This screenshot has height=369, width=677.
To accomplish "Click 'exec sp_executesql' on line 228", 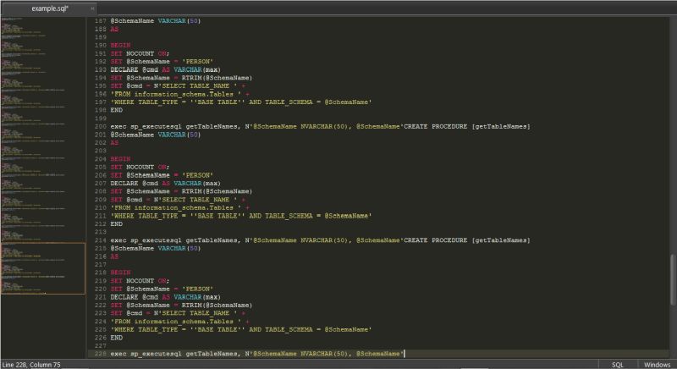I will coord(146,354).
